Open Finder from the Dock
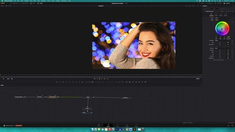 (x=92, y=129)
